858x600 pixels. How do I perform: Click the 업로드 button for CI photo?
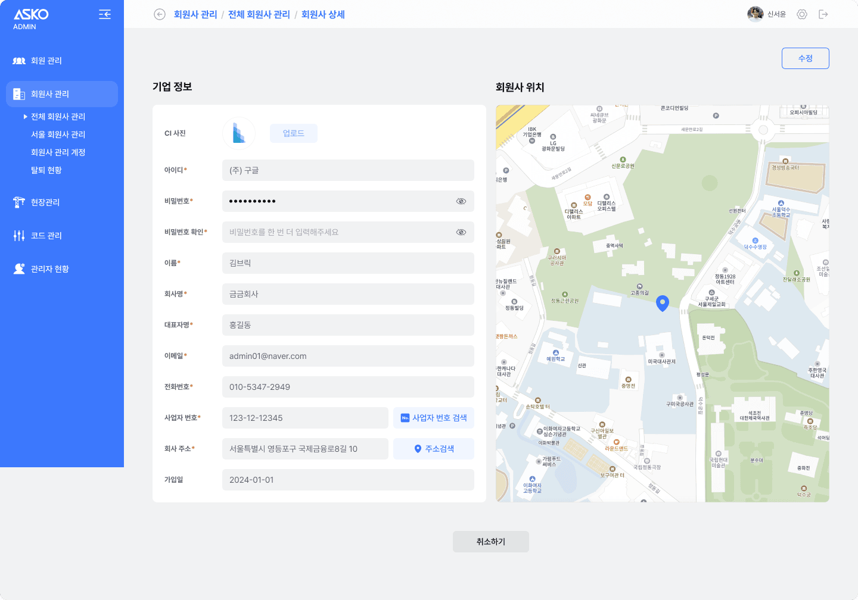(294, 133)
